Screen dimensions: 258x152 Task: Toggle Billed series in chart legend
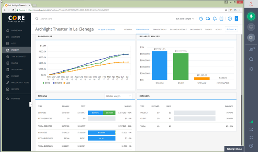46,83
